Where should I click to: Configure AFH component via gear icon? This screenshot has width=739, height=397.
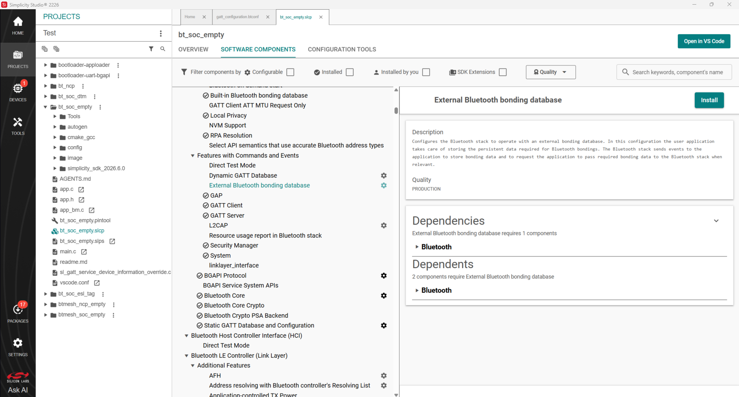pos(384,375)
